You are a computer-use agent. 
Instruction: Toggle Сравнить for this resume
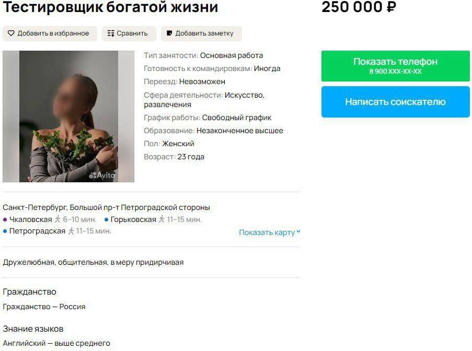[x=129, y=33]
